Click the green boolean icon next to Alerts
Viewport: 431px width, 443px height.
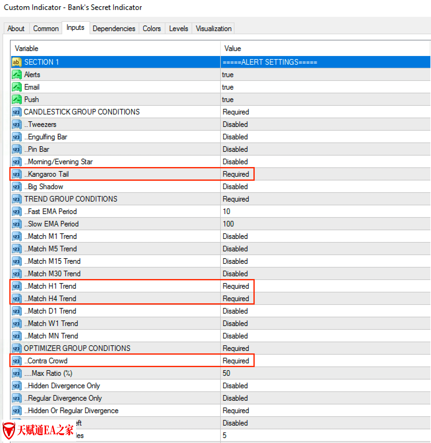16,75
